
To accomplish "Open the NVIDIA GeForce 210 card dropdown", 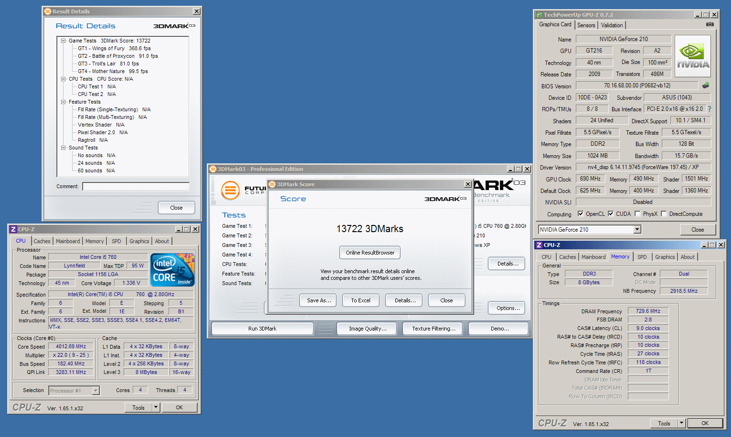I will 637,230.
